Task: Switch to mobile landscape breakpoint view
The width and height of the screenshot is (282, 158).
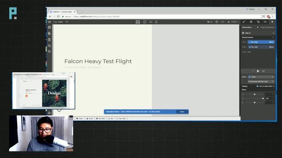Action: pos(151,22)
